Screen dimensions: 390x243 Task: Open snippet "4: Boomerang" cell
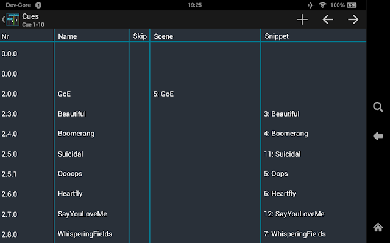286,134
